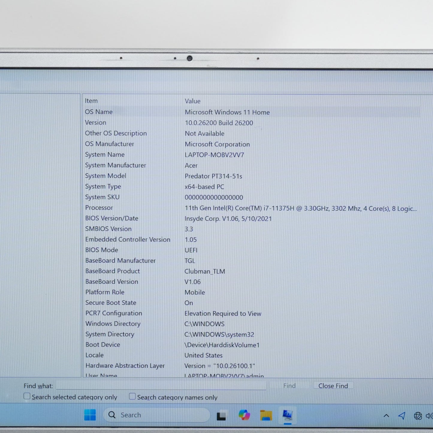The height and width of the screenshot is (433, 433).
Task: Select the Platform Role row
Action: tap(252, 292)
